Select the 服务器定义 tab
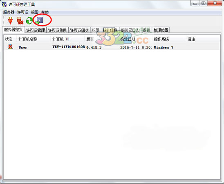 13,30
